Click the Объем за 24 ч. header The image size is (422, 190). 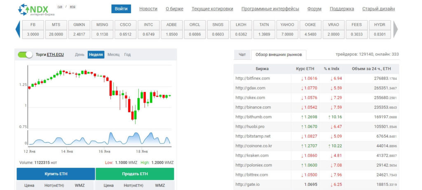(x=371, y=69)
